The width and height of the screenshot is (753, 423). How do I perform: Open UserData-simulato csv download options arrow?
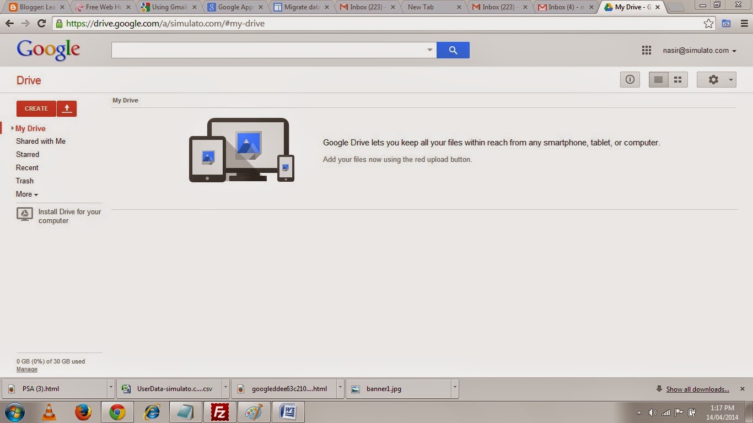click(x=225, y=388)
